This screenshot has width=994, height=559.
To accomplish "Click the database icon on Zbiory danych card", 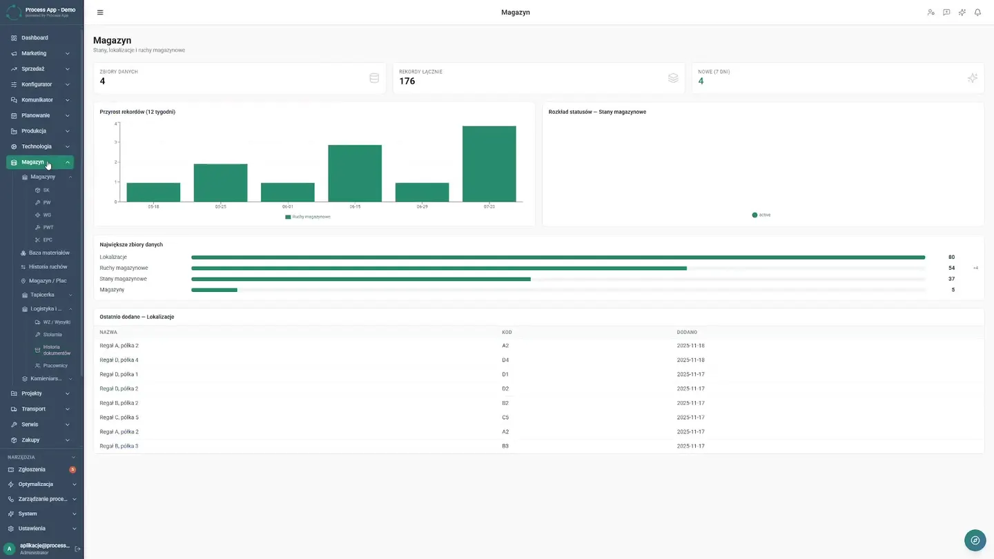I will click(374, 78).
